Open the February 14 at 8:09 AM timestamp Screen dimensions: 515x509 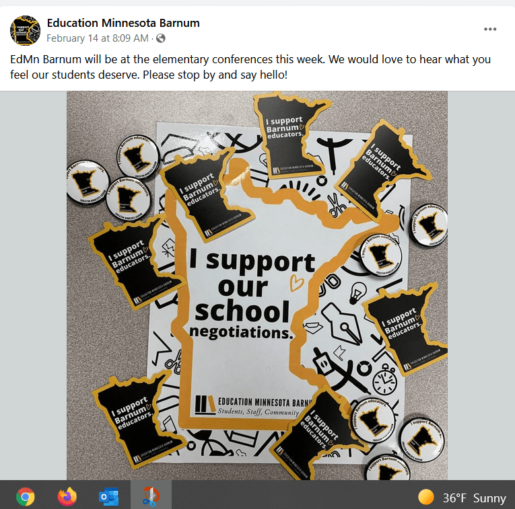(97, 38)
